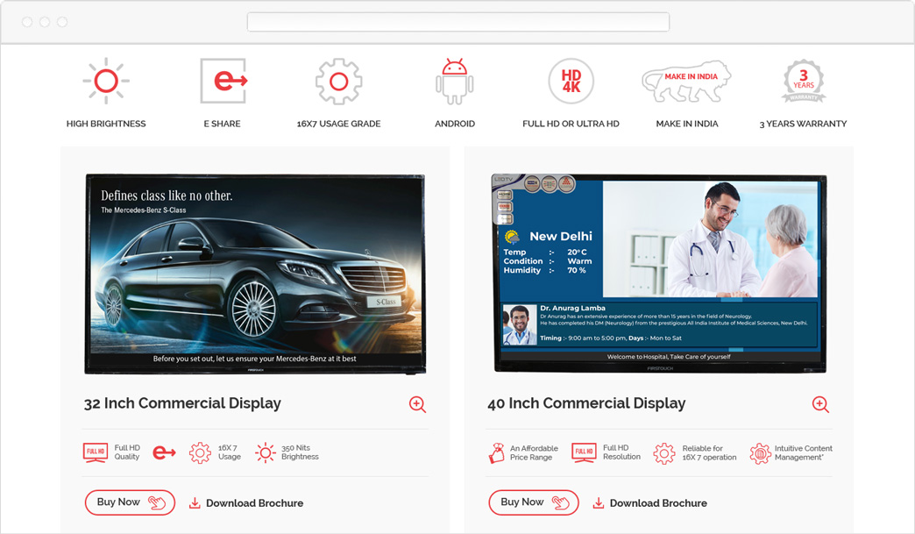The height and width of the screenshot is (534, 915).
Task: Click the 16X7 Usage text
Action: click(230, 452)
